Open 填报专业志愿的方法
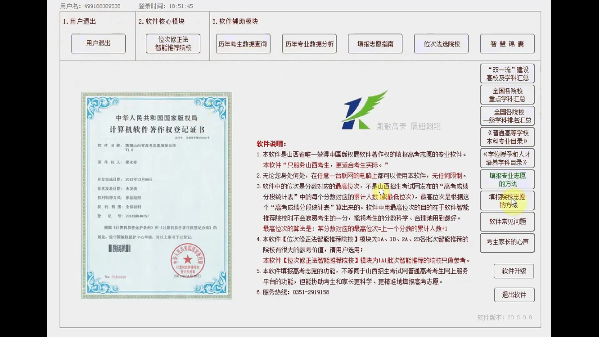This screenshot has width=599, height=337. pos(507,179)
